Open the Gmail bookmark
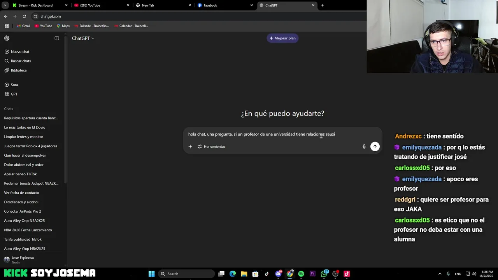This screenshot has width=498, height=280. [x=23, y=26]
